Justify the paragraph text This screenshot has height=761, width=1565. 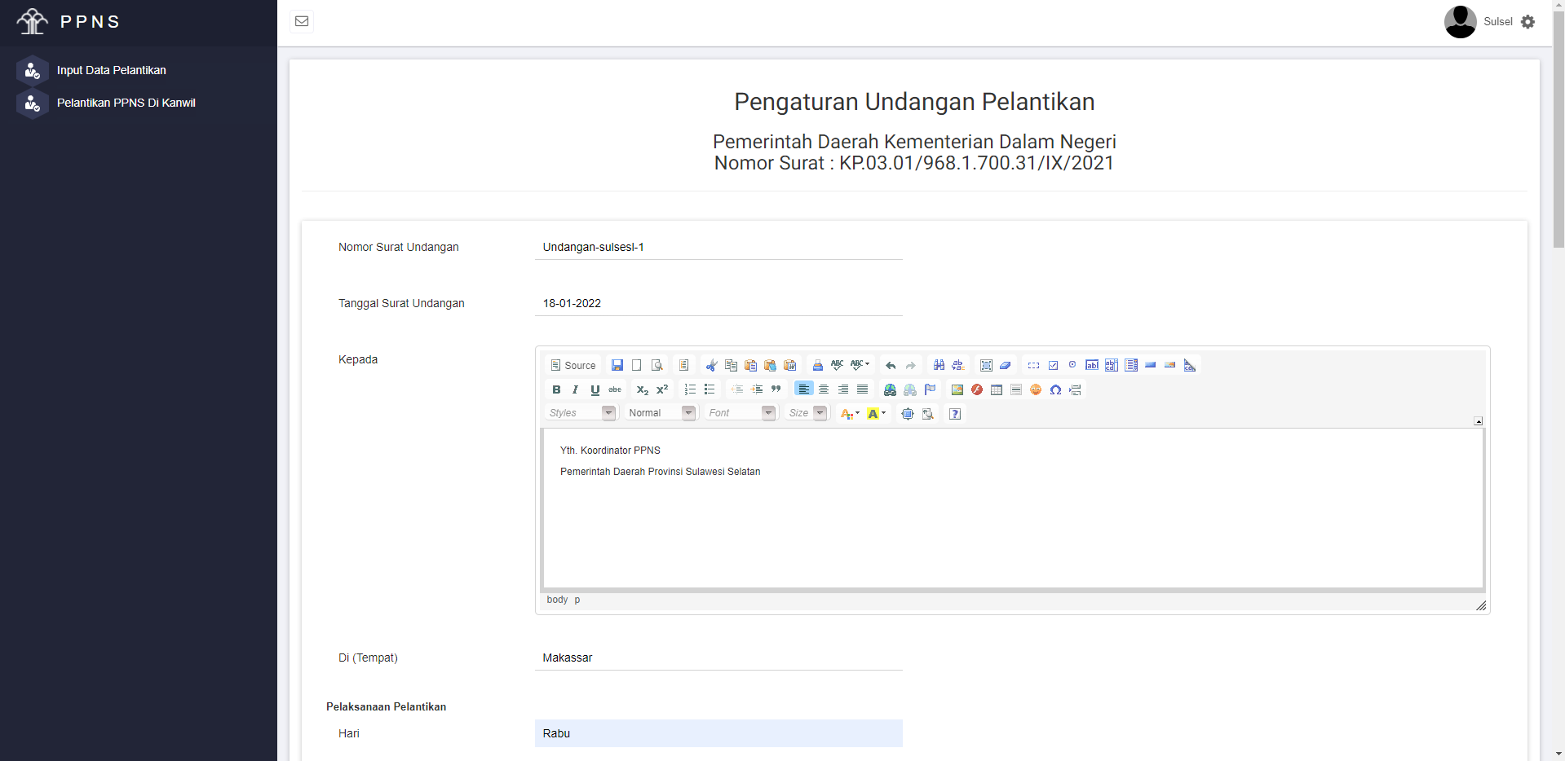coord(863,389)
